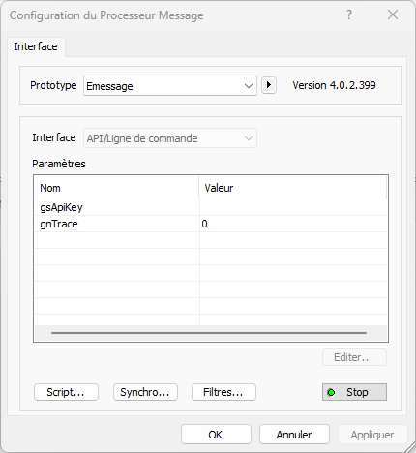Open the API/Ligne de commande interface dropdown
This screenshot has height=453, width=416.
(x=170, y=138)
